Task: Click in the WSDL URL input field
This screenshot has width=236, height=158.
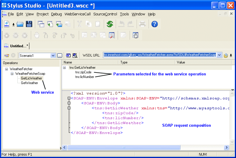Action: coord(160,55)
